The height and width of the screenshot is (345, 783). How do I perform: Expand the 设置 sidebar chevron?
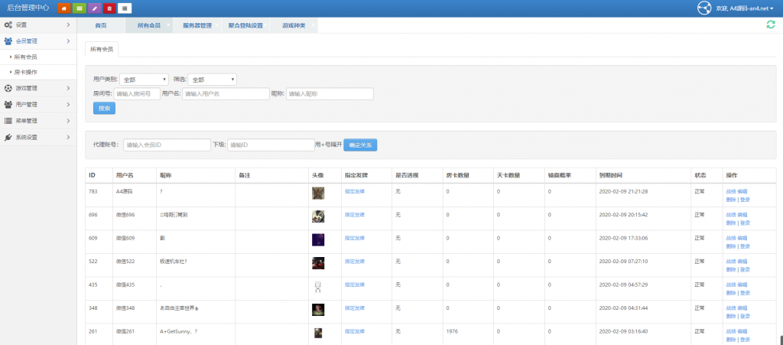click(x=68, y=25)
